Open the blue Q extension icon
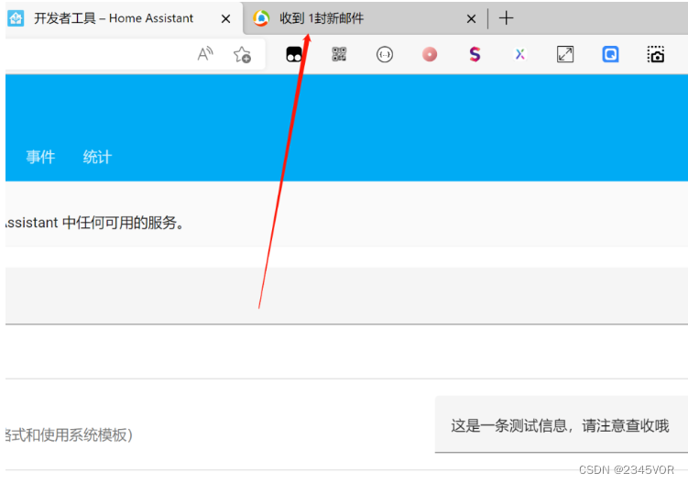688x483 pixels. tap(610, 54)
